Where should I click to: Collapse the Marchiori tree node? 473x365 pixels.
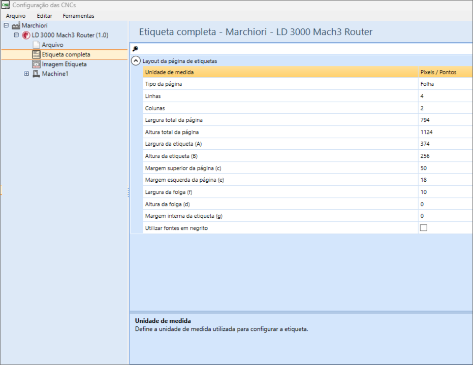click(6, 25)
